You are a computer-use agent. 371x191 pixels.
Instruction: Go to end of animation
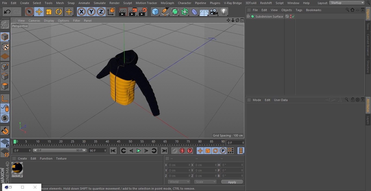click(164, 151)
